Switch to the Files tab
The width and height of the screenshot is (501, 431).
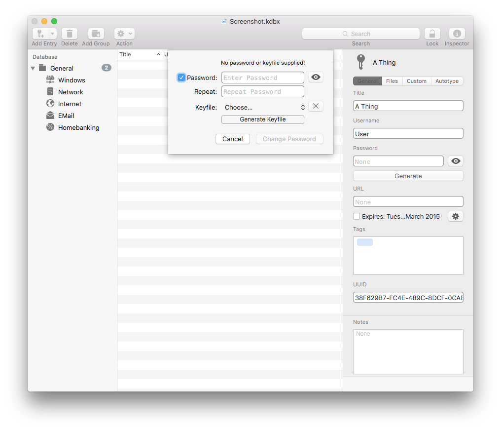392,81
